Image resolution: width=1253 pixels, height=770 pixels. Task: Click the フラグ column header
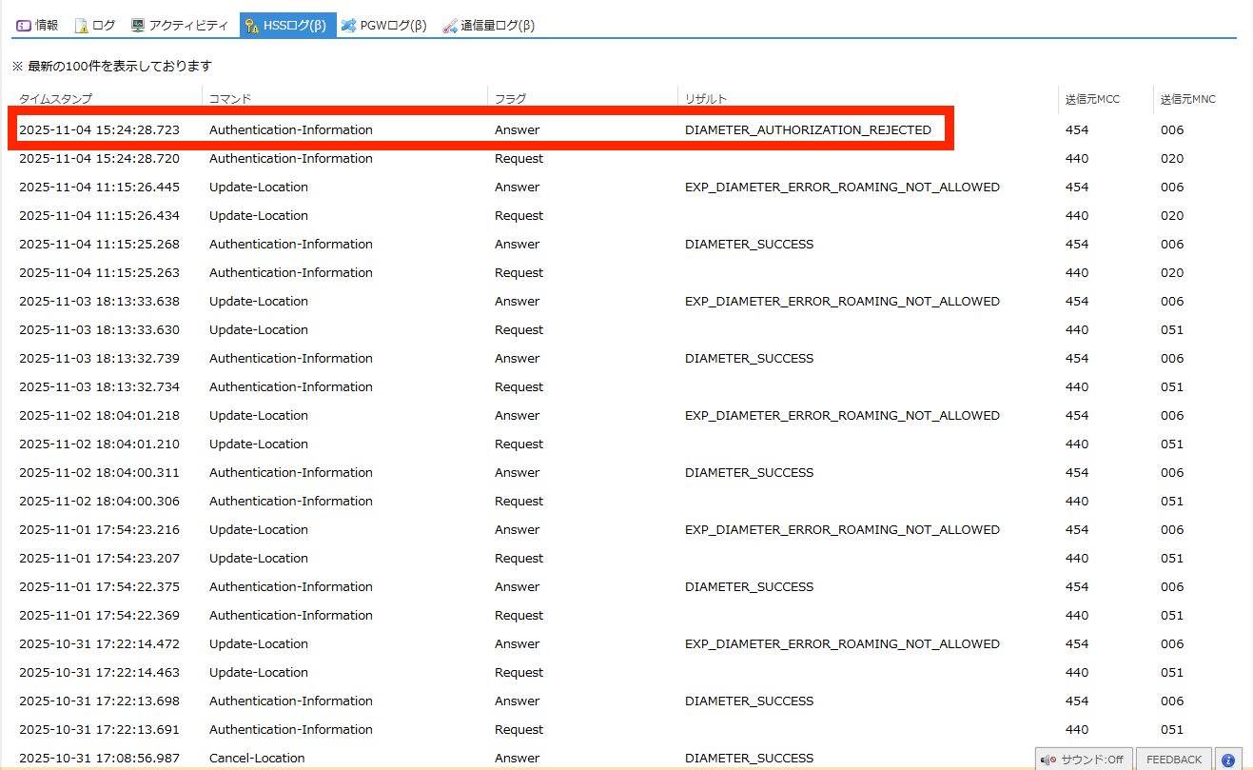point(510,99)
